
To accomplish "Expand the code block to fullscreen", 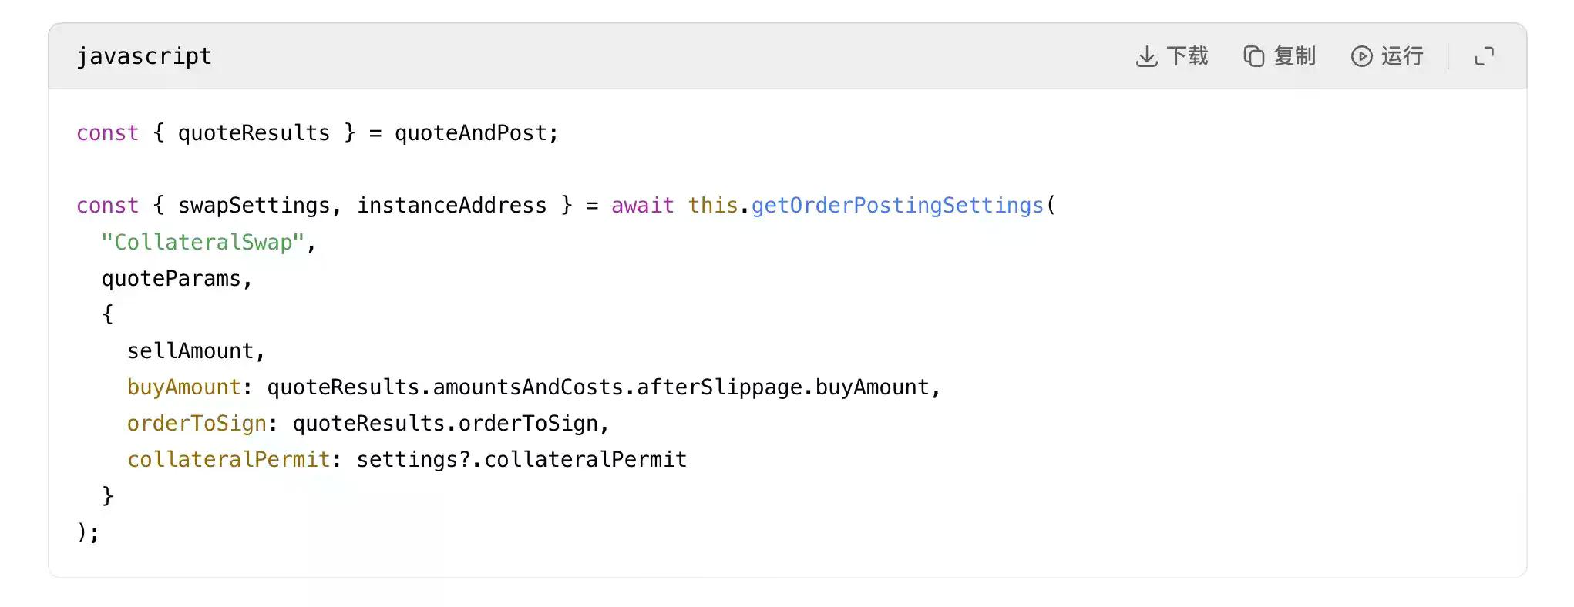I will (1484, 56).
